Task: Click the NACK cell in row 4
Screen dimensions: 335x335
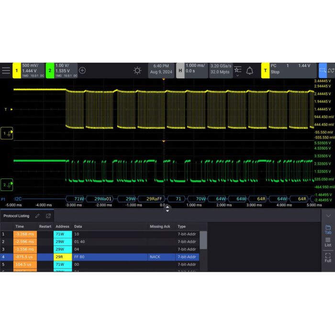Action: pos(161,257)
